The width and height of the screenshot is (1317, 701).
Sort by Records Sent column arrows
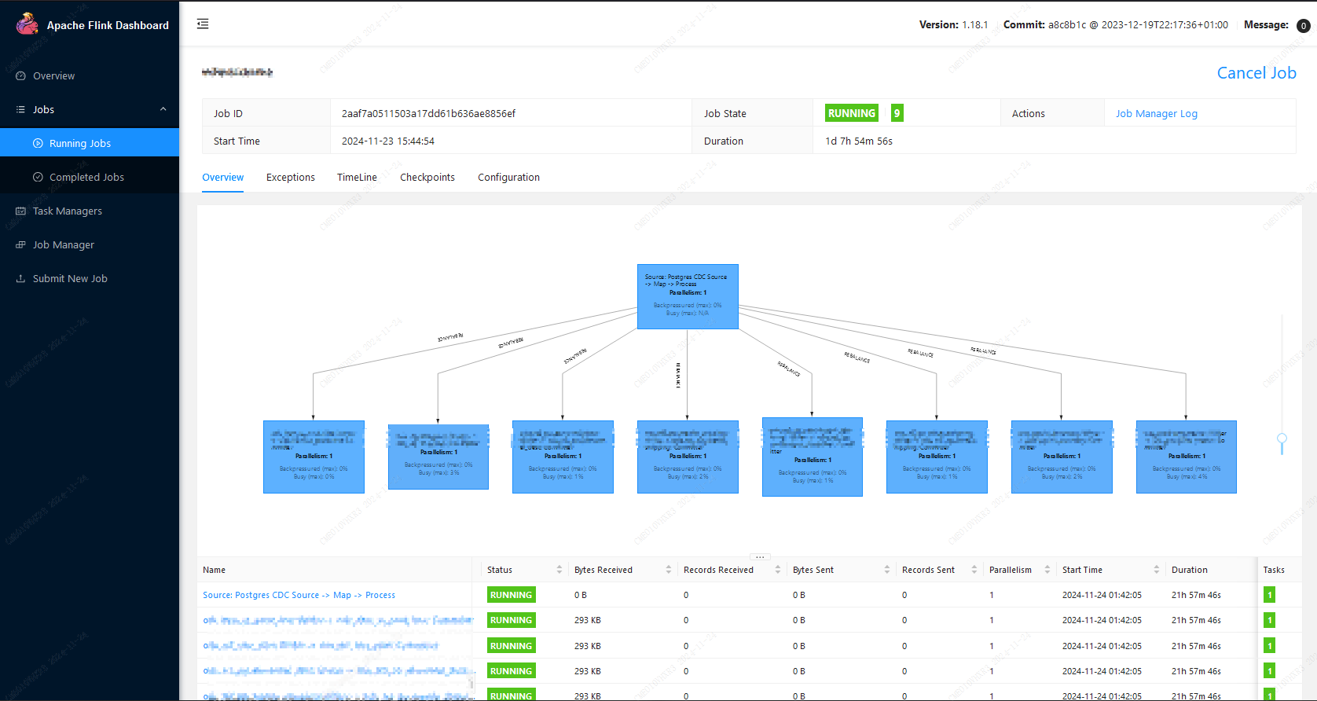[x=974, y=570]
